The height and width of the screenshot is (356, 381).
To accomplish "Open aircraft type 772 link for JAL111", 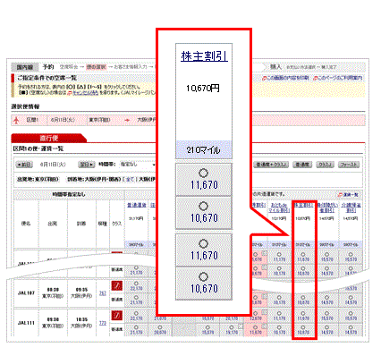I will [103, 323].
